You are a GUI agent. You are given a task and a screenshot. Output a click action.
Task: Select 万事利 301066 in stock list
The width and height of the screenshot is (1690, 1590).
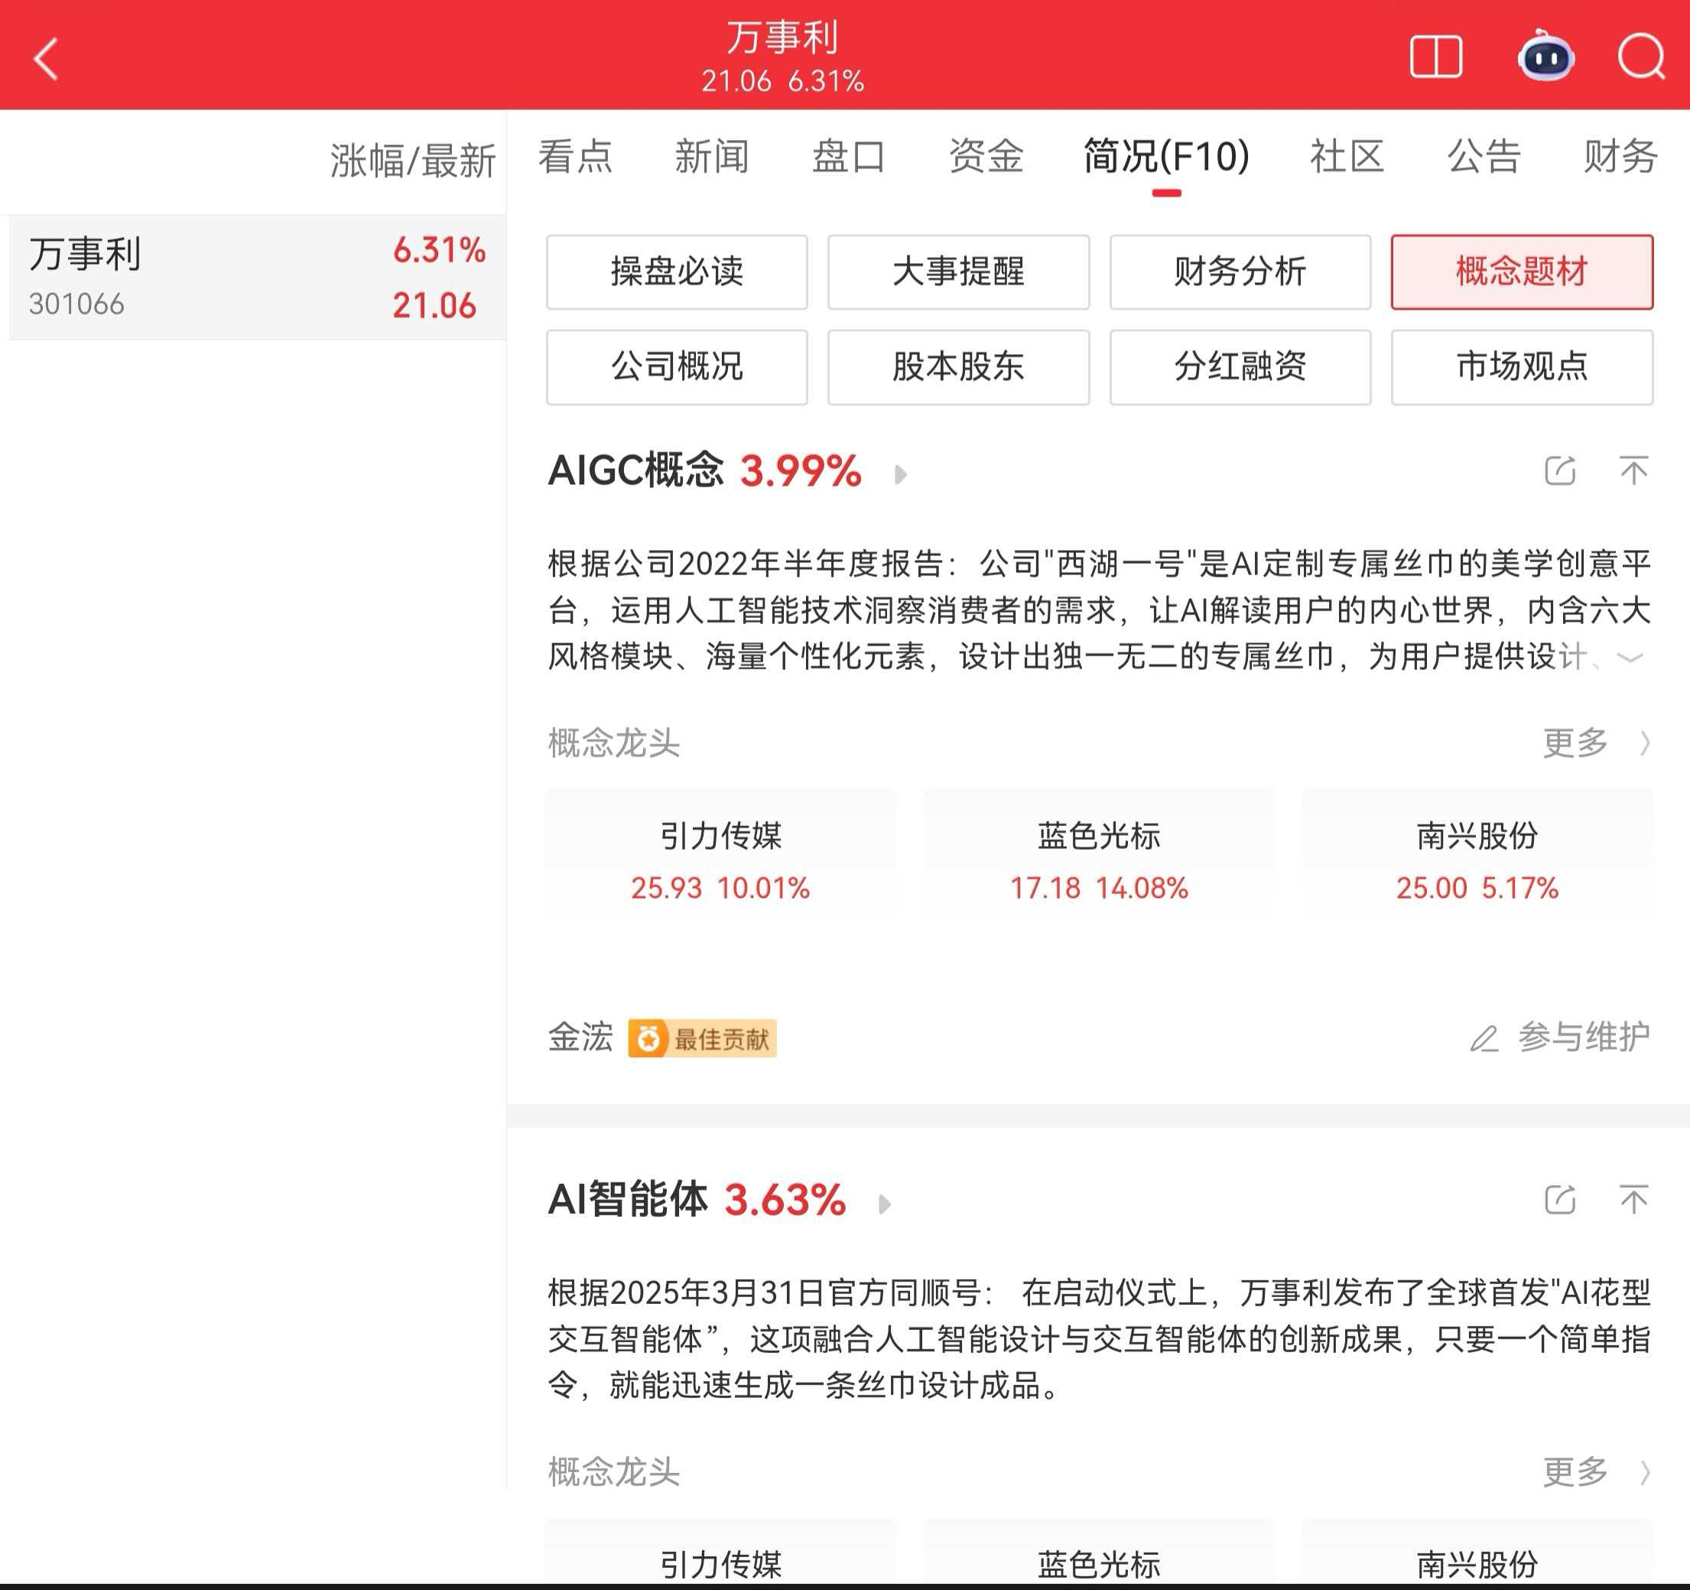(x=255, y=277)
